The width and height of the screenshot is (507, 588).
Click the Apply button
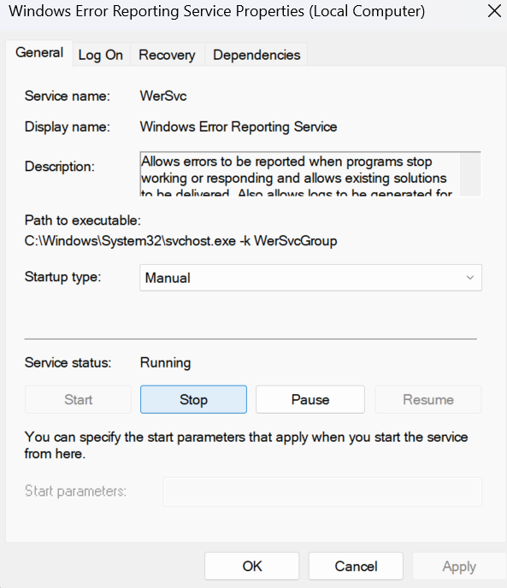point(459,566)
